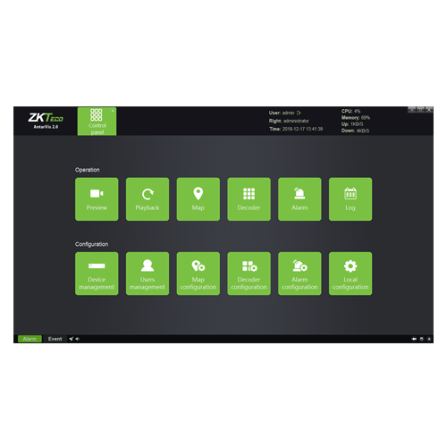Select the Event tab in bottom bar
Screen dimensions: 447x447
[55, 339]
